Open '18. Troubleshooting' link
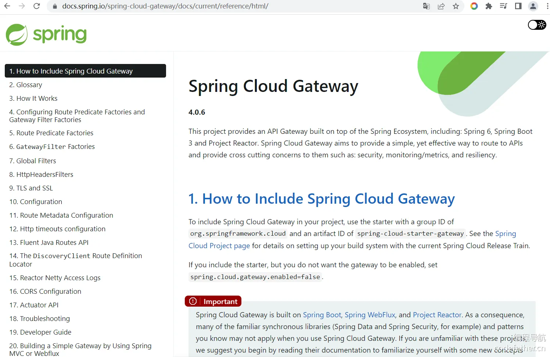This screenshot has width=550, height=357. tap(40, 319)
